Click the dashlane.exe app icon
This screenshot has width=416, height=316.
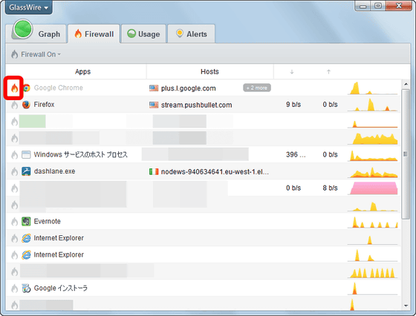coord(26,171)
